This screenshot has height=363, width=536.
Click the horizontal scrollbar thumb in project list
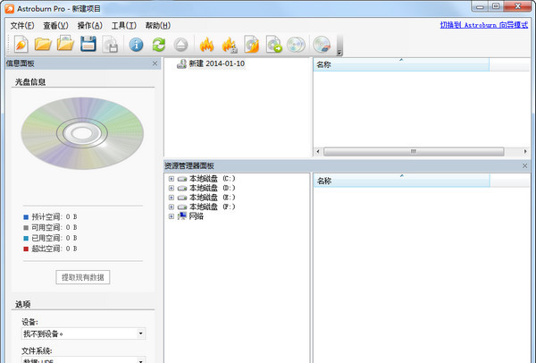[x=414, y=152]
